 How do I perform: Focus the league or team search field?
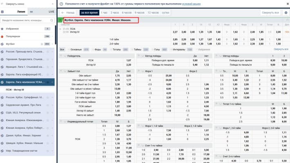[27, 20]
